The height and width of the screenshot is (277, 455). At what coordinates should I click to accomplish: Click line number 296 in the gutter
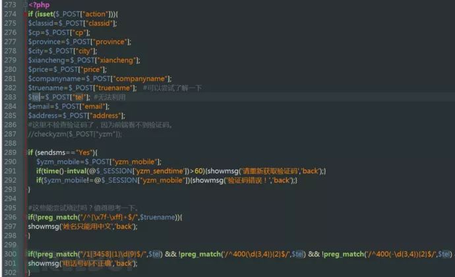coord(11,217)
